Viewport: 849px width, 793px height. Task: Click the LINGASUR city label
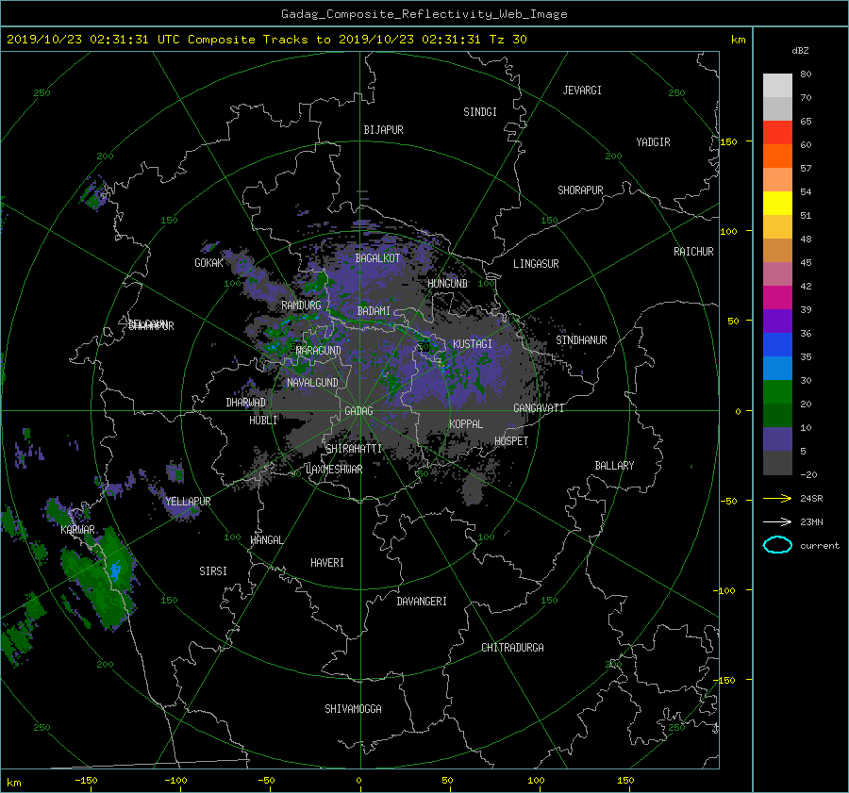point(536,264)
